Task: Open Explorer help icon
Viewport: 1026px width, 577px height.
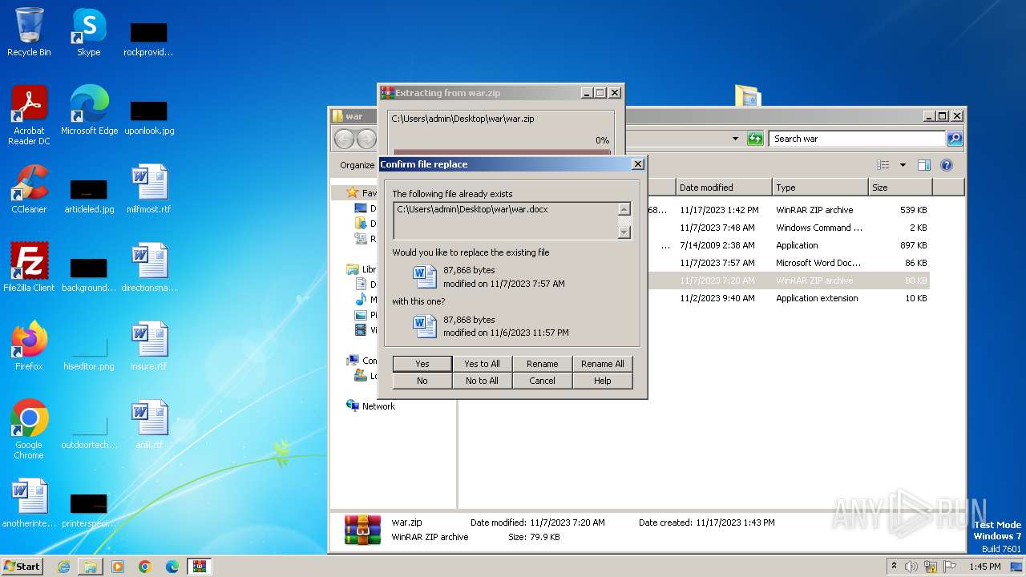Action: coord(947,165)
